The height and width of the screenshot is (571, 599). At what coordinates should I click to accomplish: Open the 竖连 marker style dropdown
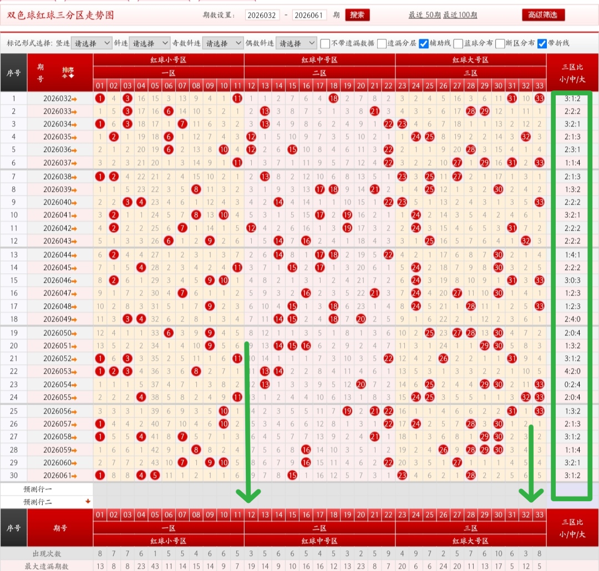pyautogui.click(x=92, y=43)
